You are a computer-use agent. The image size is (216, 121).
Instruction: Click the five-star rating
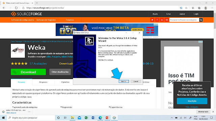pos(19,64)
